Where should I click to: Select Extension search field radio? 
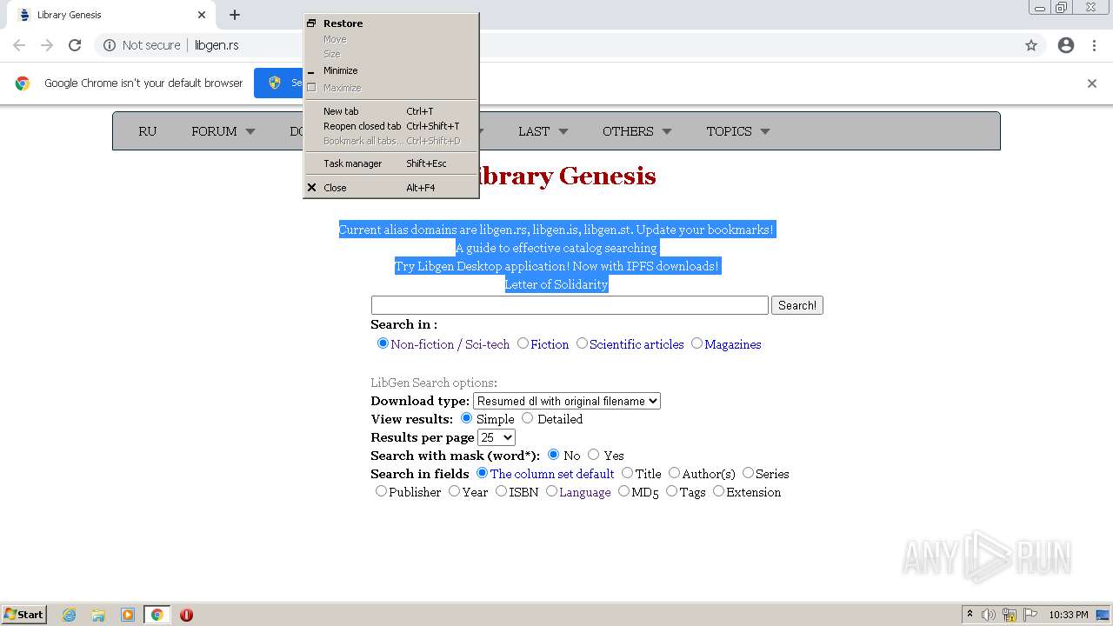(x=718, y=491)
